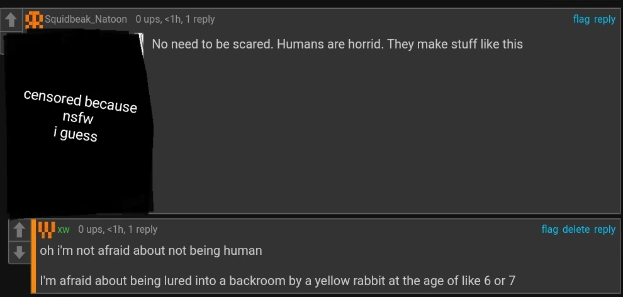Viewport: 623px width, 297px height.
Task: Reply to the xw comment
Action: point(604,229)
